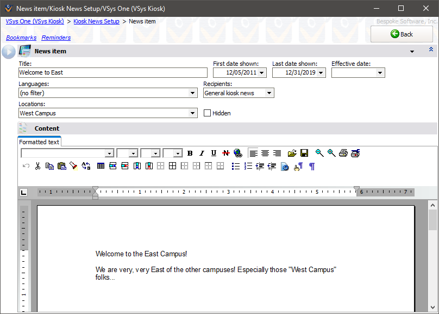Image resolution: width=439 pixels, height=314 pixels.
Task: Open the Bookmarks link
Action: (21, 38)
